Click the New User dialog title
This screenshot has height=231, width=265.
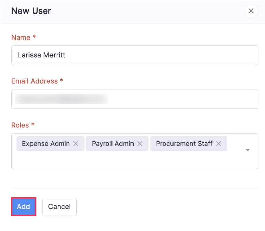[31, 11]
